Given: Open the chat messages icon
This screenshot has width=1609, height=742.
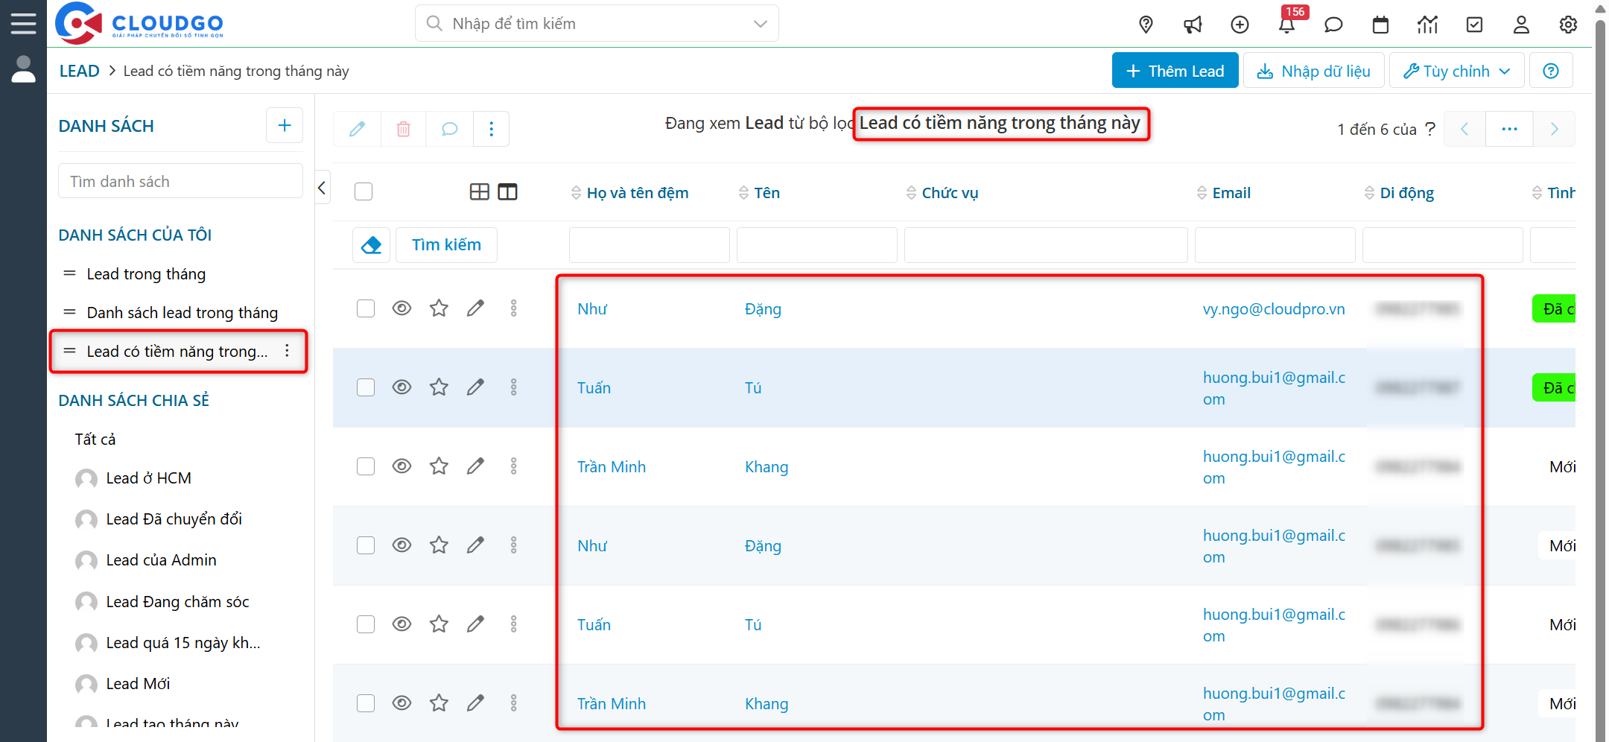Looking at the screenshot, I should [x=1333, y=25].
